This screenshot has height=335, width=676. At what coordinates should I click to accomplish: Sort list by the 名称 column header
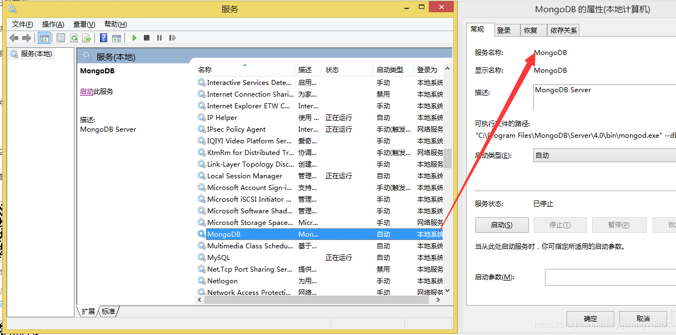coord(246,69)
